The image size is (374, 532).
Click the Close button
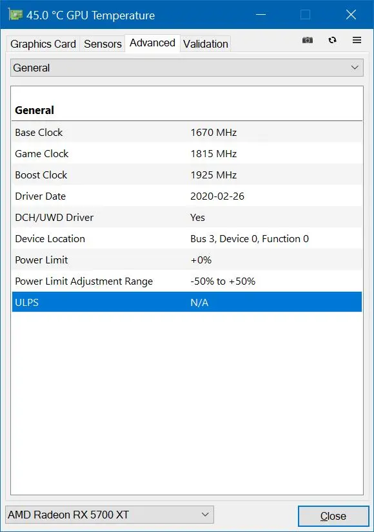click(333, 516)
